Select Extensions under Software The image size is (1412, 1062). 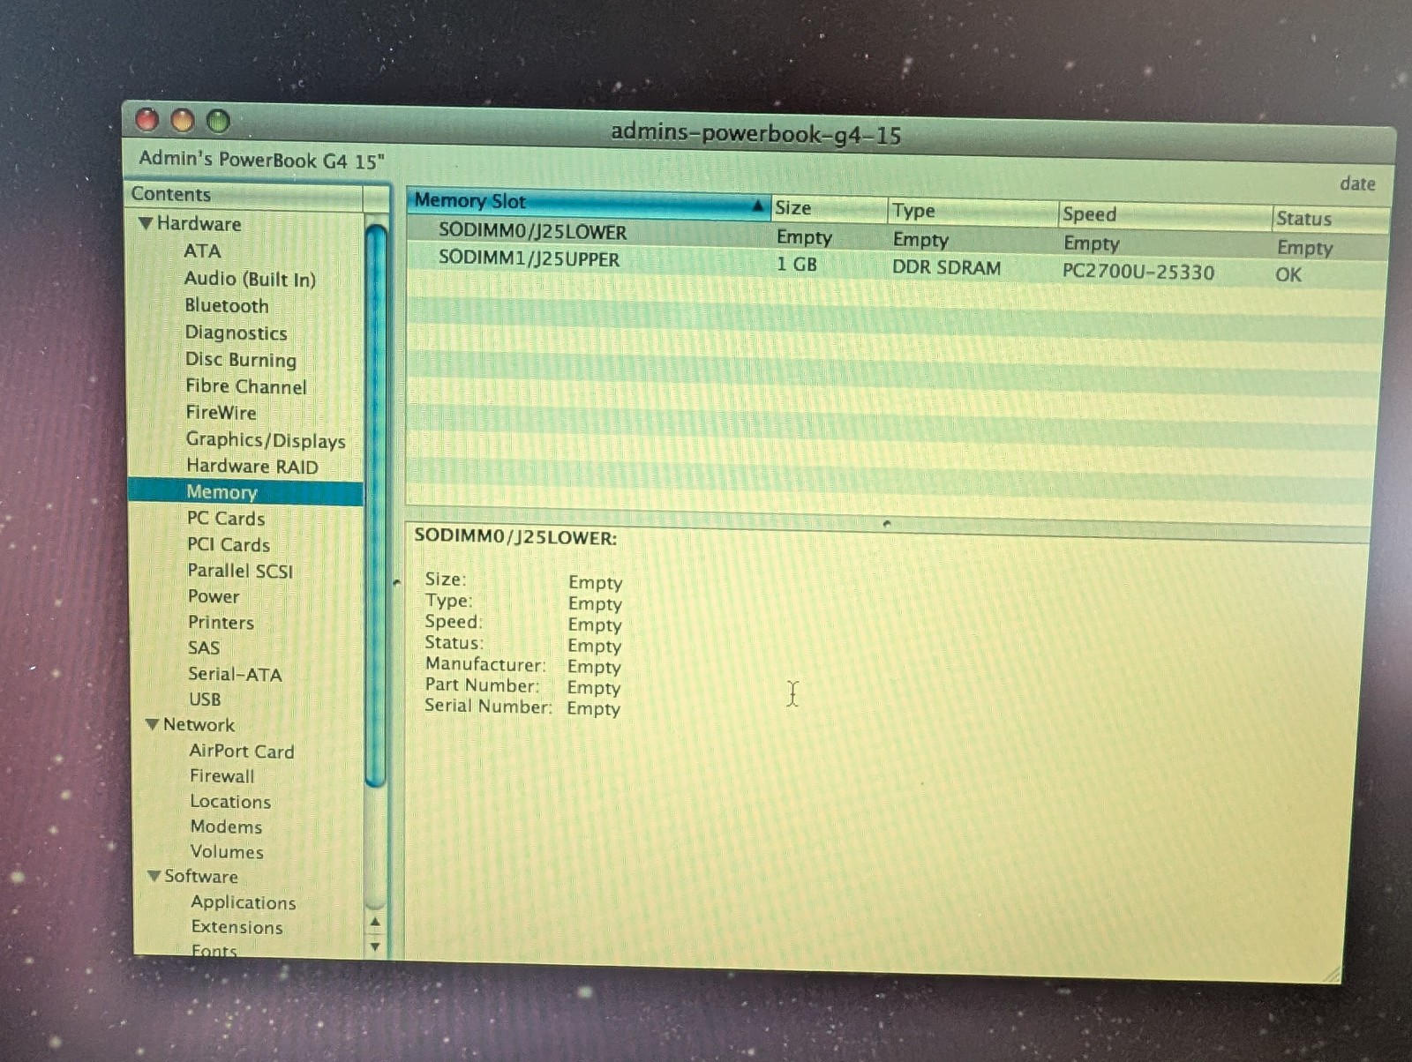(x=237, y=927)
